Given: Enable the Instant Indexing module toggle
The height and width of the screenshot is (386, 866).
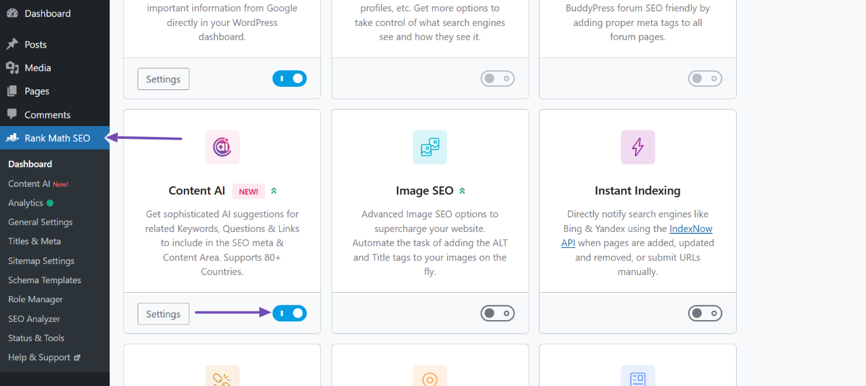Looking at the screenshot, I should [x=705, y=313].
